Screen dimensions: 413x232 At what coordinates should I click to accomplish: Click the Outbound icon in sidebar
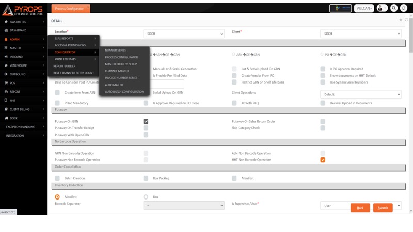point(6,74)
